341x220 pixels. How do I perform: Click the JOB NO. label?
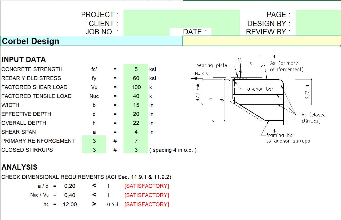(x=102, y=32)
